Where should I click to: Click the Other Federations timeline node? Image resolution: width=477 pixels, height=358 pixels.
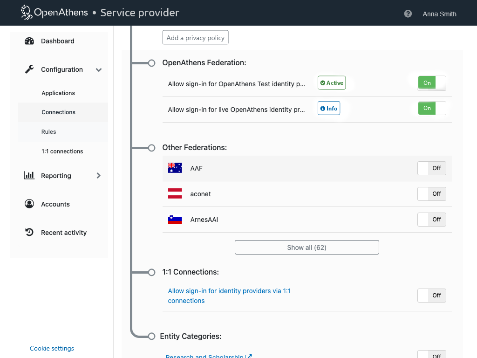point(151,148)
